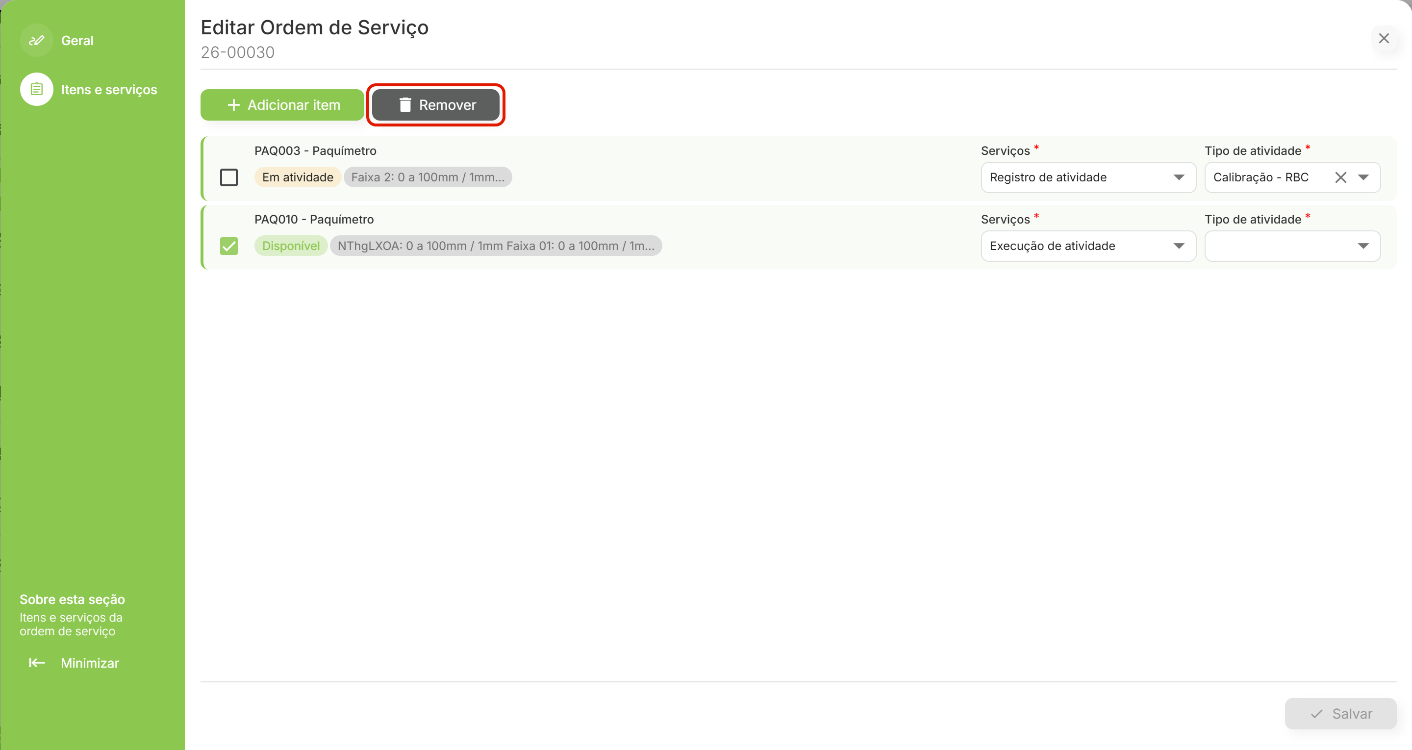Viewport: 1412px width, 750px height.
Task: Open Serviços dropdown showing Registro de atividade
Action: point(1088,177)
